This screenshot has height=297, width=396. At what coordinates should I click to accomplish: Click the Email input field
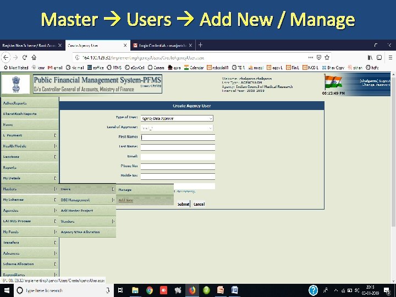(178, 157)
